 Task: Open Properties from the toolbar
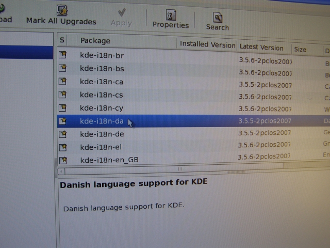coord(171,19)
